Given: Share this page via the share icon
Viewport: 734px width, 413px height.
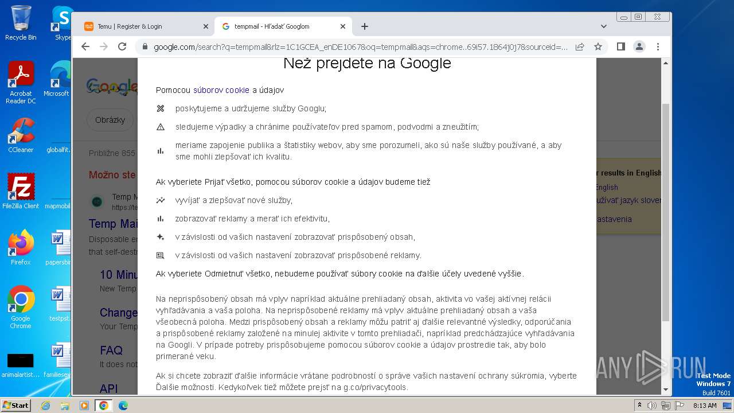Looking at the screenshot, I should (x=580, y=46).
